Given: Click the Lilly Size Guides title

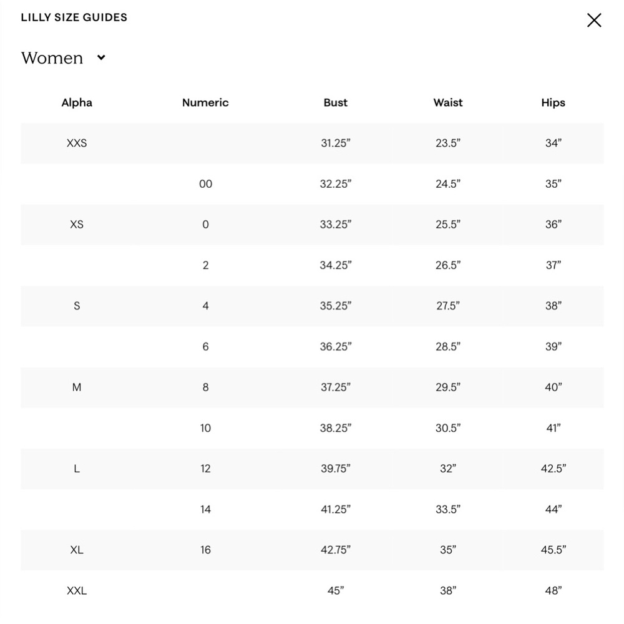Looking at the screenshot, I should click(74, 17).
